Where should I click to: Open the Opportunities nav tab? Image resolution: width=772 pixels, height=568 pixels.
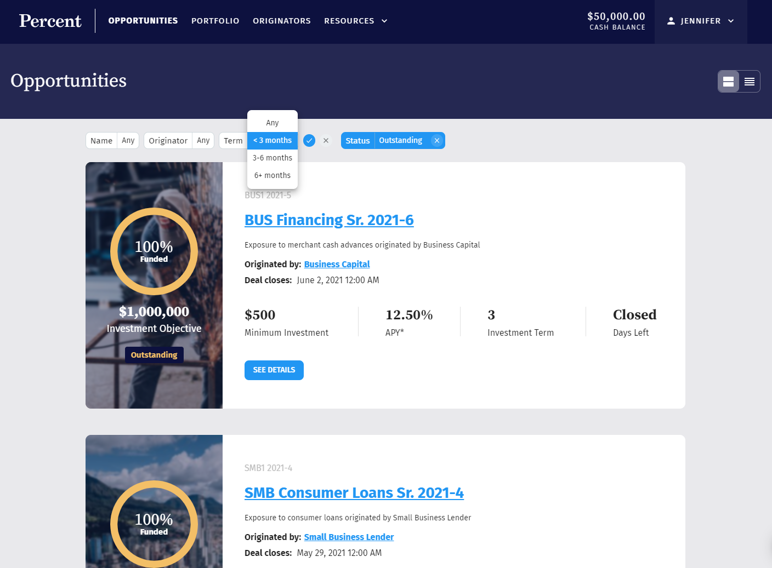[143, 21]
